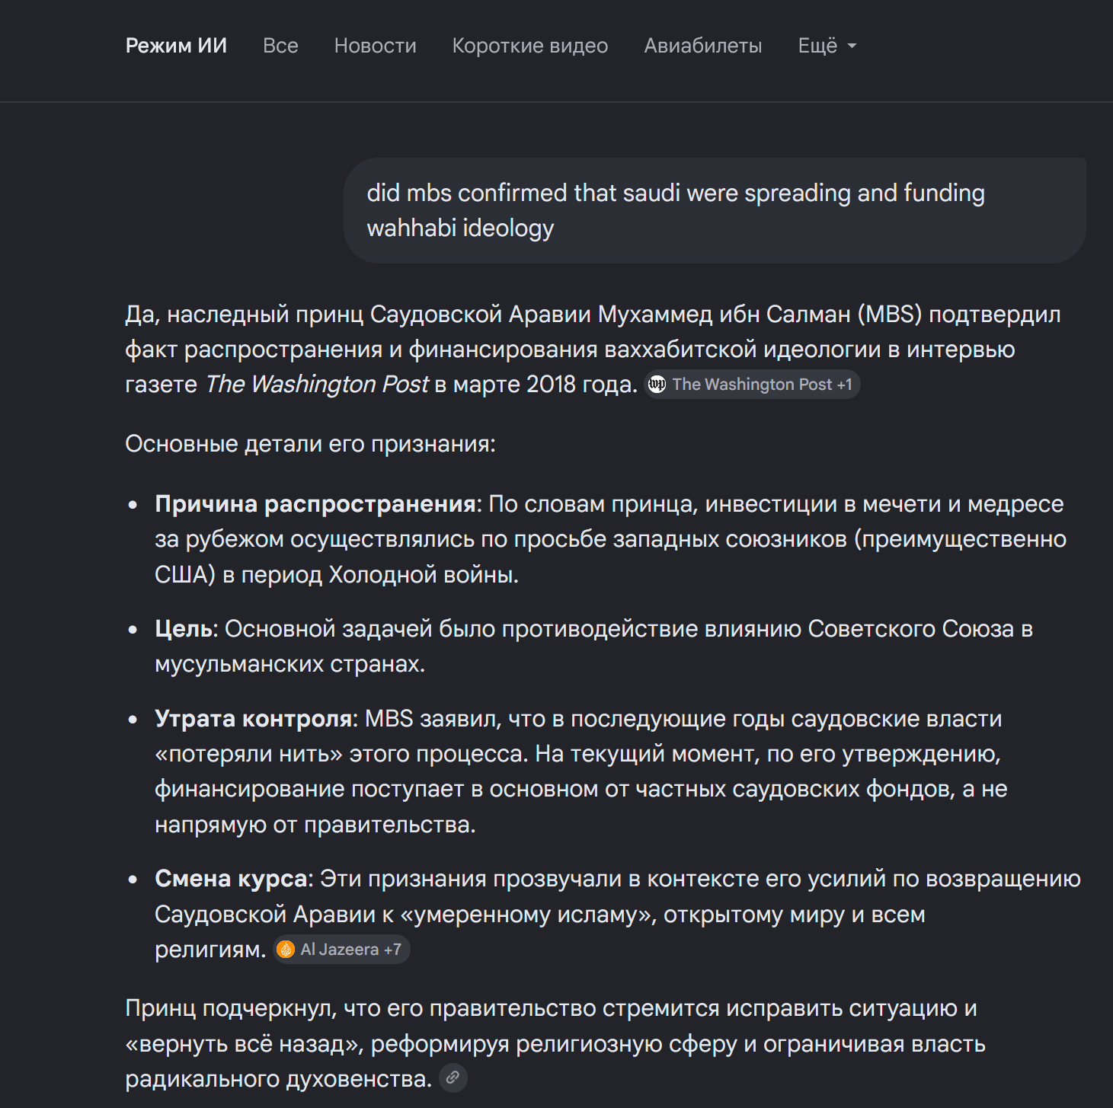
Task: Click the Washington Post logo icon
Action: click(x=657, y=385)
